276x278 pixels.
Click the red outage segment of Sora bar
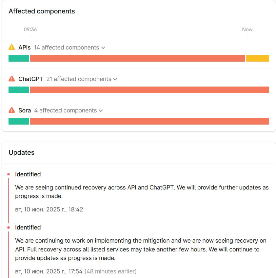tap(149, 121)
